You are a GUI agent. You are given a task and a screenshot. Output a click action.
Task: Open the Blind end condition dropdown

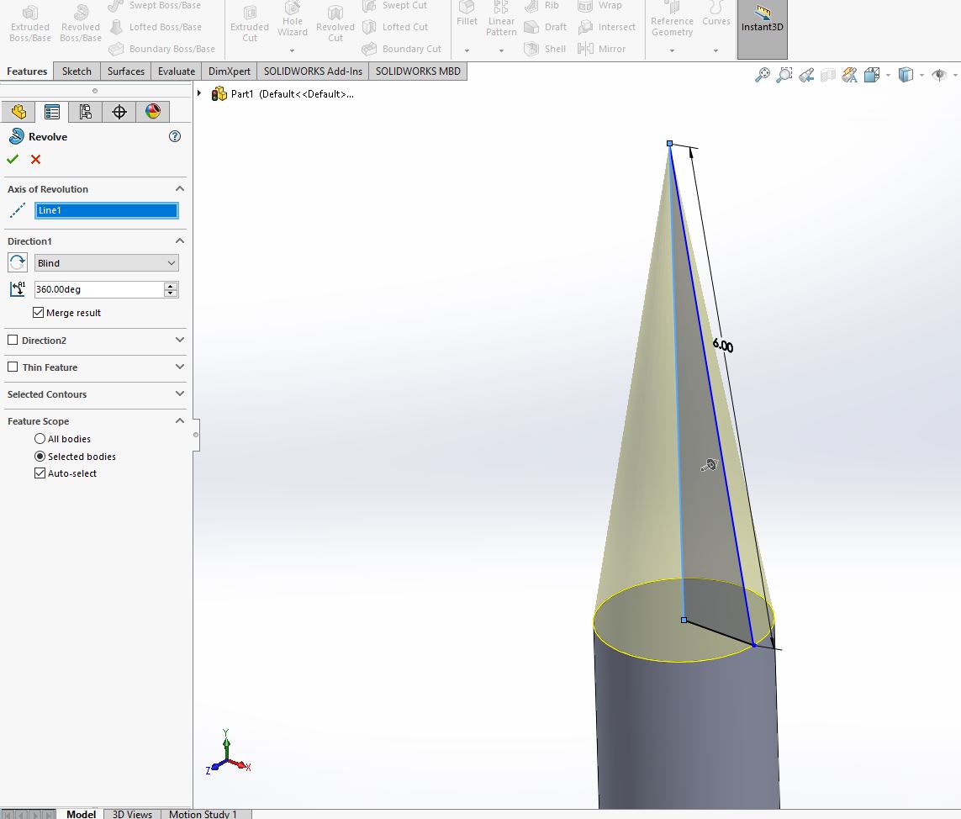[106, 262]
